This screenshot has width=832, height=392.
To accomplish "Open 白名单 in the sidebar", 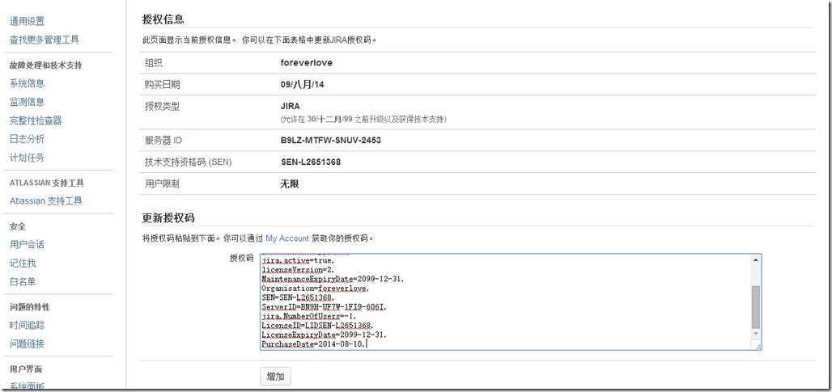I will tap(23, 282).
